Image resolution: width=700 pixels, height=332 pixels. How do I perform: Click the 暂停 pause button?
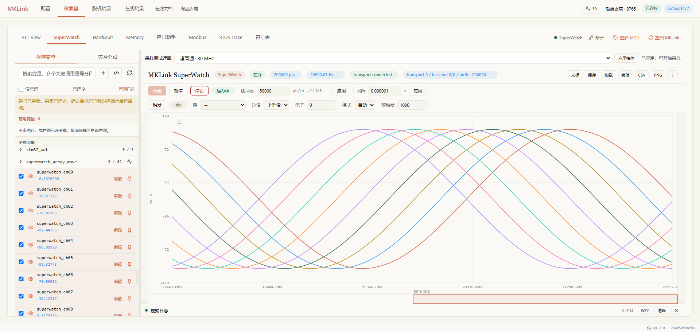pos(178,91)
